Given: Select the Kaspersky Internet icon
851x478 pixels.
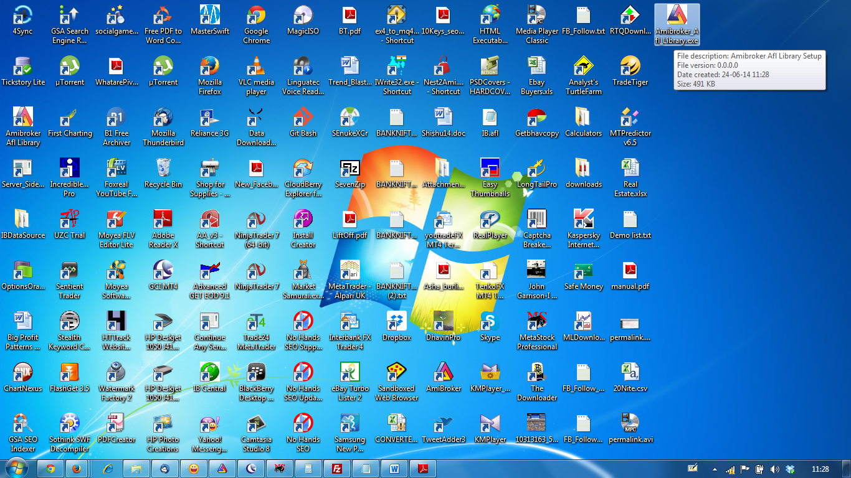Looking at the screenshot, I should [584, 229].
